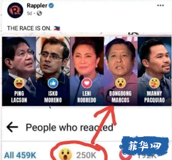Click the Wow emoji under Bongbong Marcos
The width and height of the screenshot is (172, 160).
coord(121,83)
